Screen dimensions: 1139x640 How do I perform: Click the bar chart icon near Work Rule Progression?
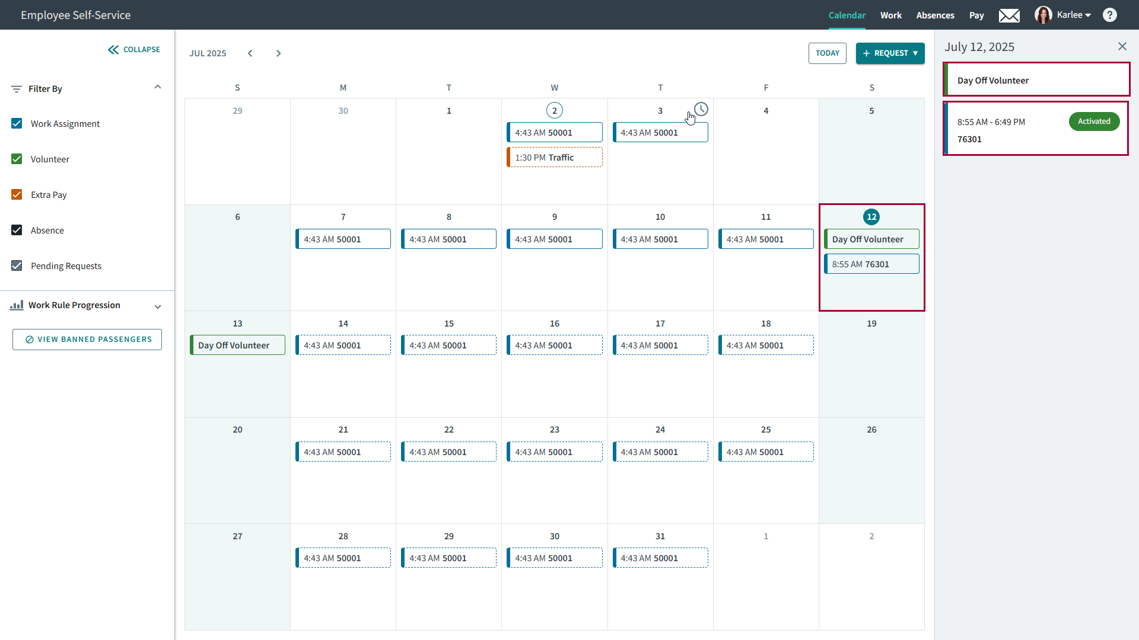[x=17, y=305]
